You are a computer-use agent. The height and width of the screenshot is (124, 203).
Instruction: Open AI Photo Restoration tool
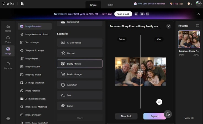[x=35, y=99]
